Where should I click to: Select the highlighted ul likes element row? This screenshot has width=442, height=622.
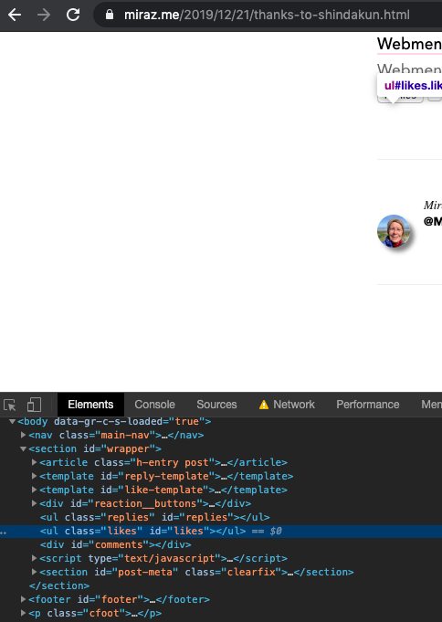pos(221,532)
